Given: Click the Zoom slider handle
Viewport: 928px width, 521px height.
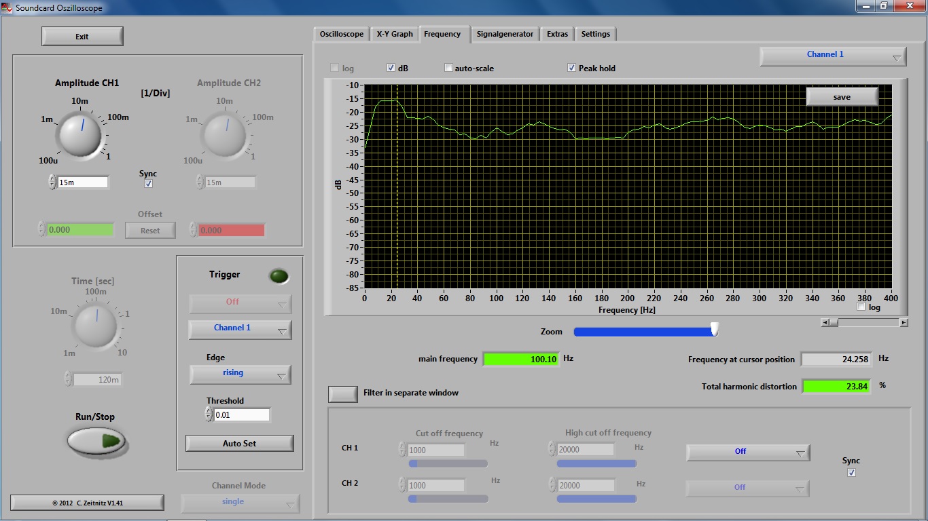Looking at the screenshot, I should pos(714,330).
